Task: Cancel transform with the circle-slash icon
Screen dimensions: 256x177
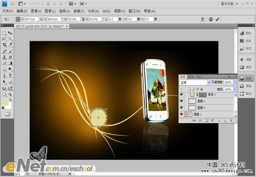Action: (x=211, y=19)
